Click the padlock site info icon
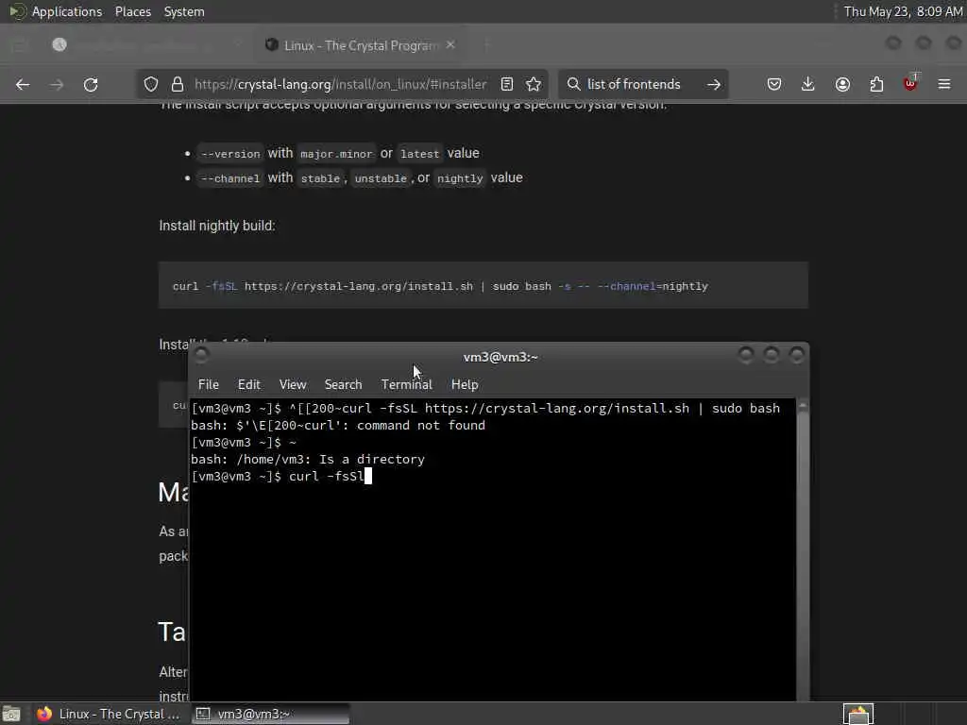This screenshot has width=967, height=725. [x=178, y=84]
